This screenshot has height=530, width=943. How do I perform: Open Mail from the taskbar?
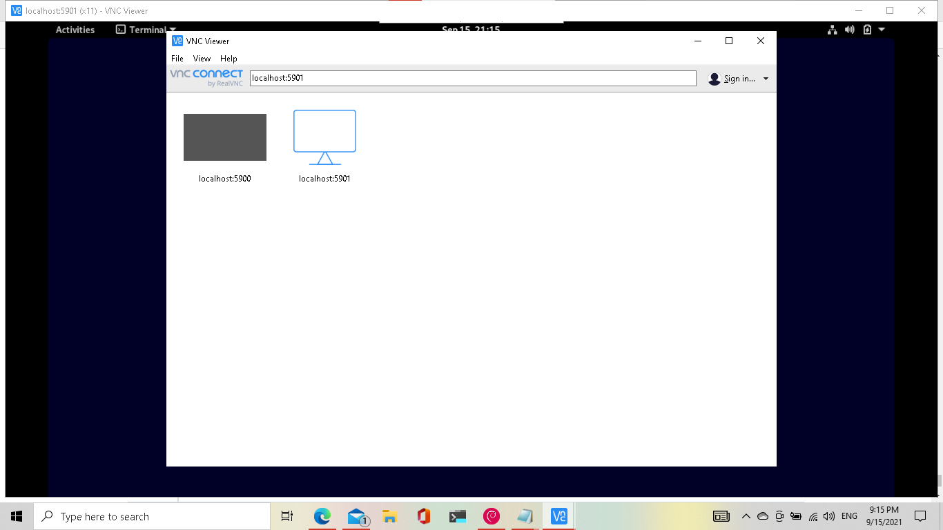click(355, 516)
